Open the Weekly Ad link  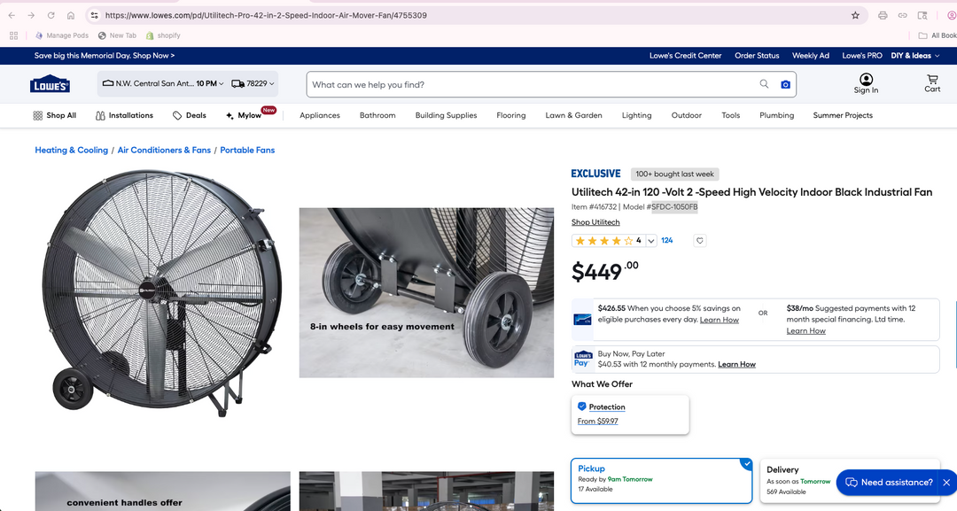tap(811, 56)
